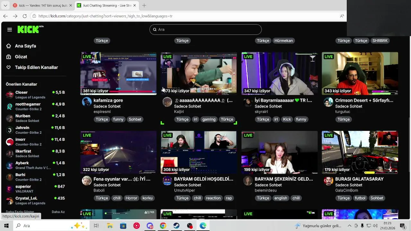
Task: Go back in browser history
Action: pos(5,16)
